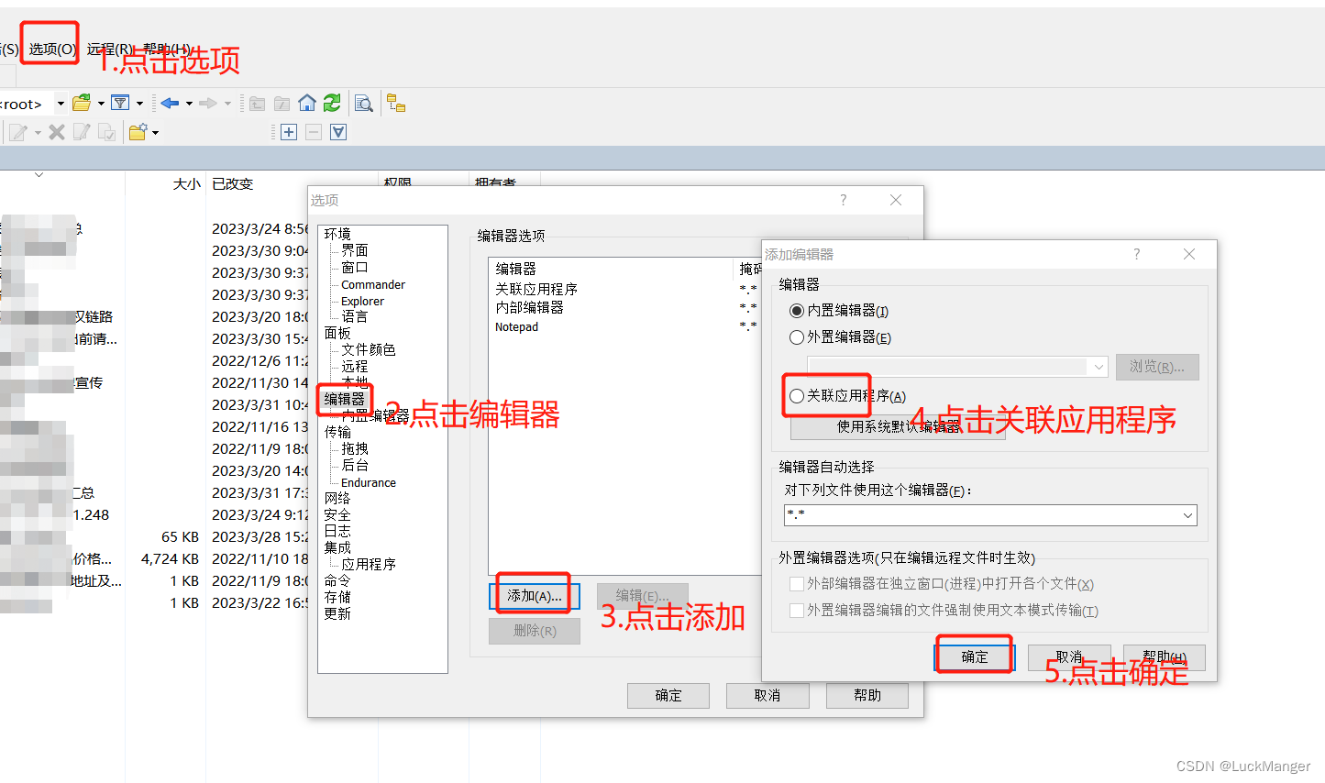This screenshot has height=783, width=1325.
Task: Click 帮助 button in the 选项 dialog
Action: [x=867, y=696]
